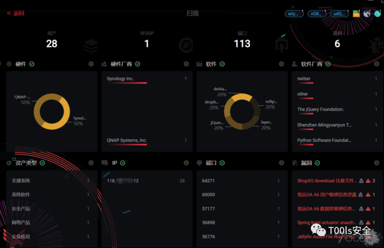Click the 硬件 panel chip icon
384x248 pixels.
coord(9,64)
